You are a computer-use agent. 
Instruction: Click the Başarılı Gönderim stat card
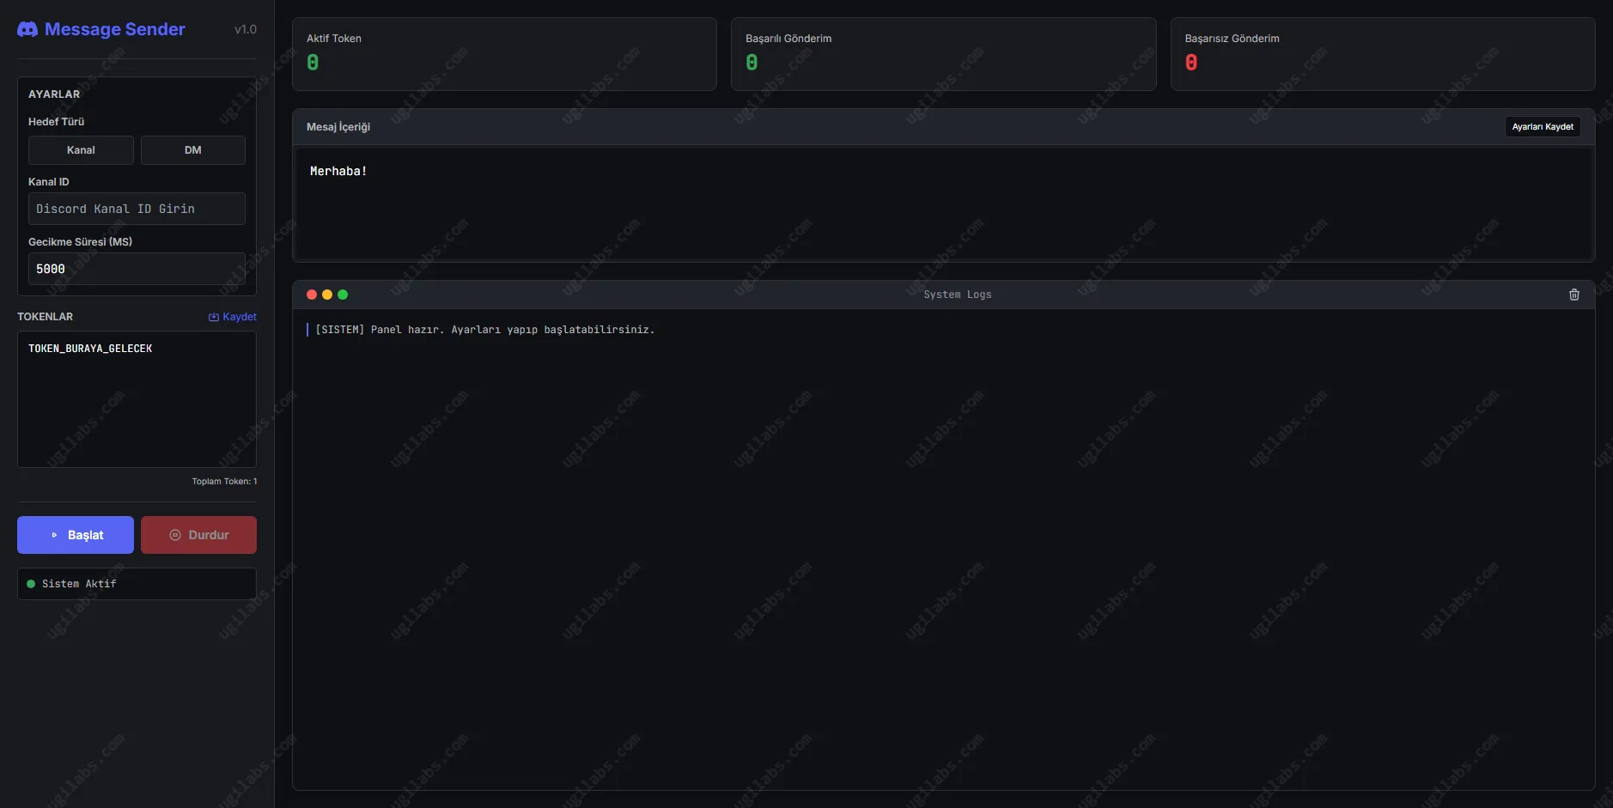pos(943,54)
